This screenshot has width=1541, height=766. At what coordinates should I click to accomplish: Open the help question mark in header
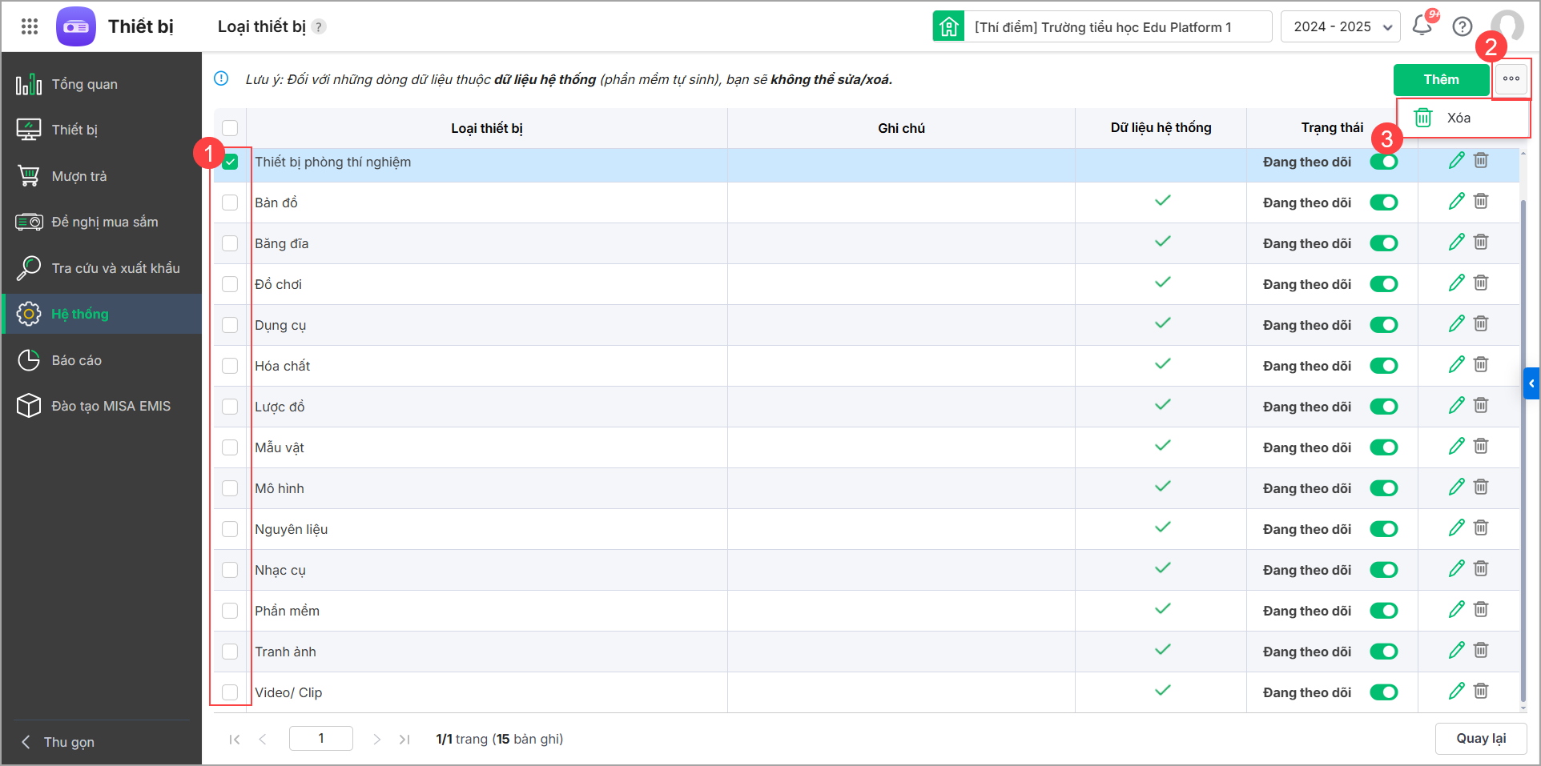[1463, 26]
